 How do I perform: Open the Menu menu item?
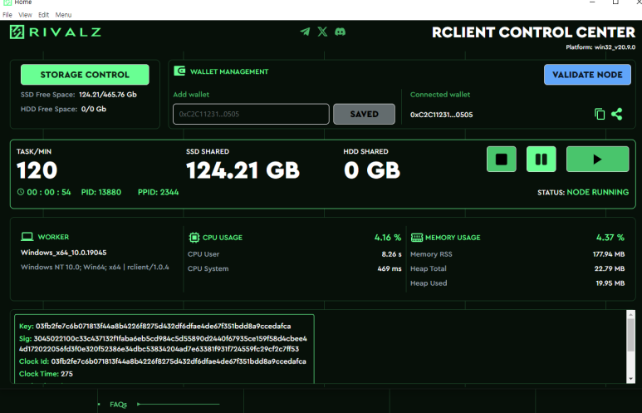pos(63,15)
